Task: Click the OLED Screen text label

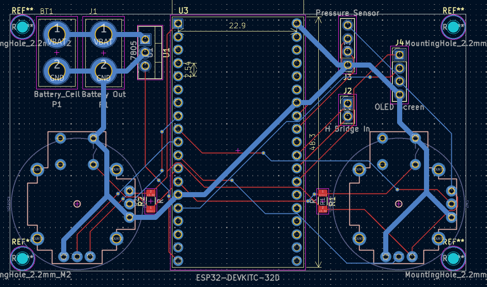Action: [399, 107]
